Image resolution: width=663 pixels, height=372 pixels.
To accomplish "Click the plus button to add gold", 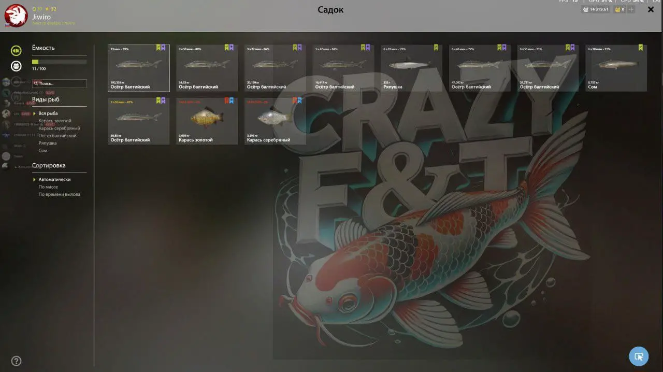I will pos(630,9).
